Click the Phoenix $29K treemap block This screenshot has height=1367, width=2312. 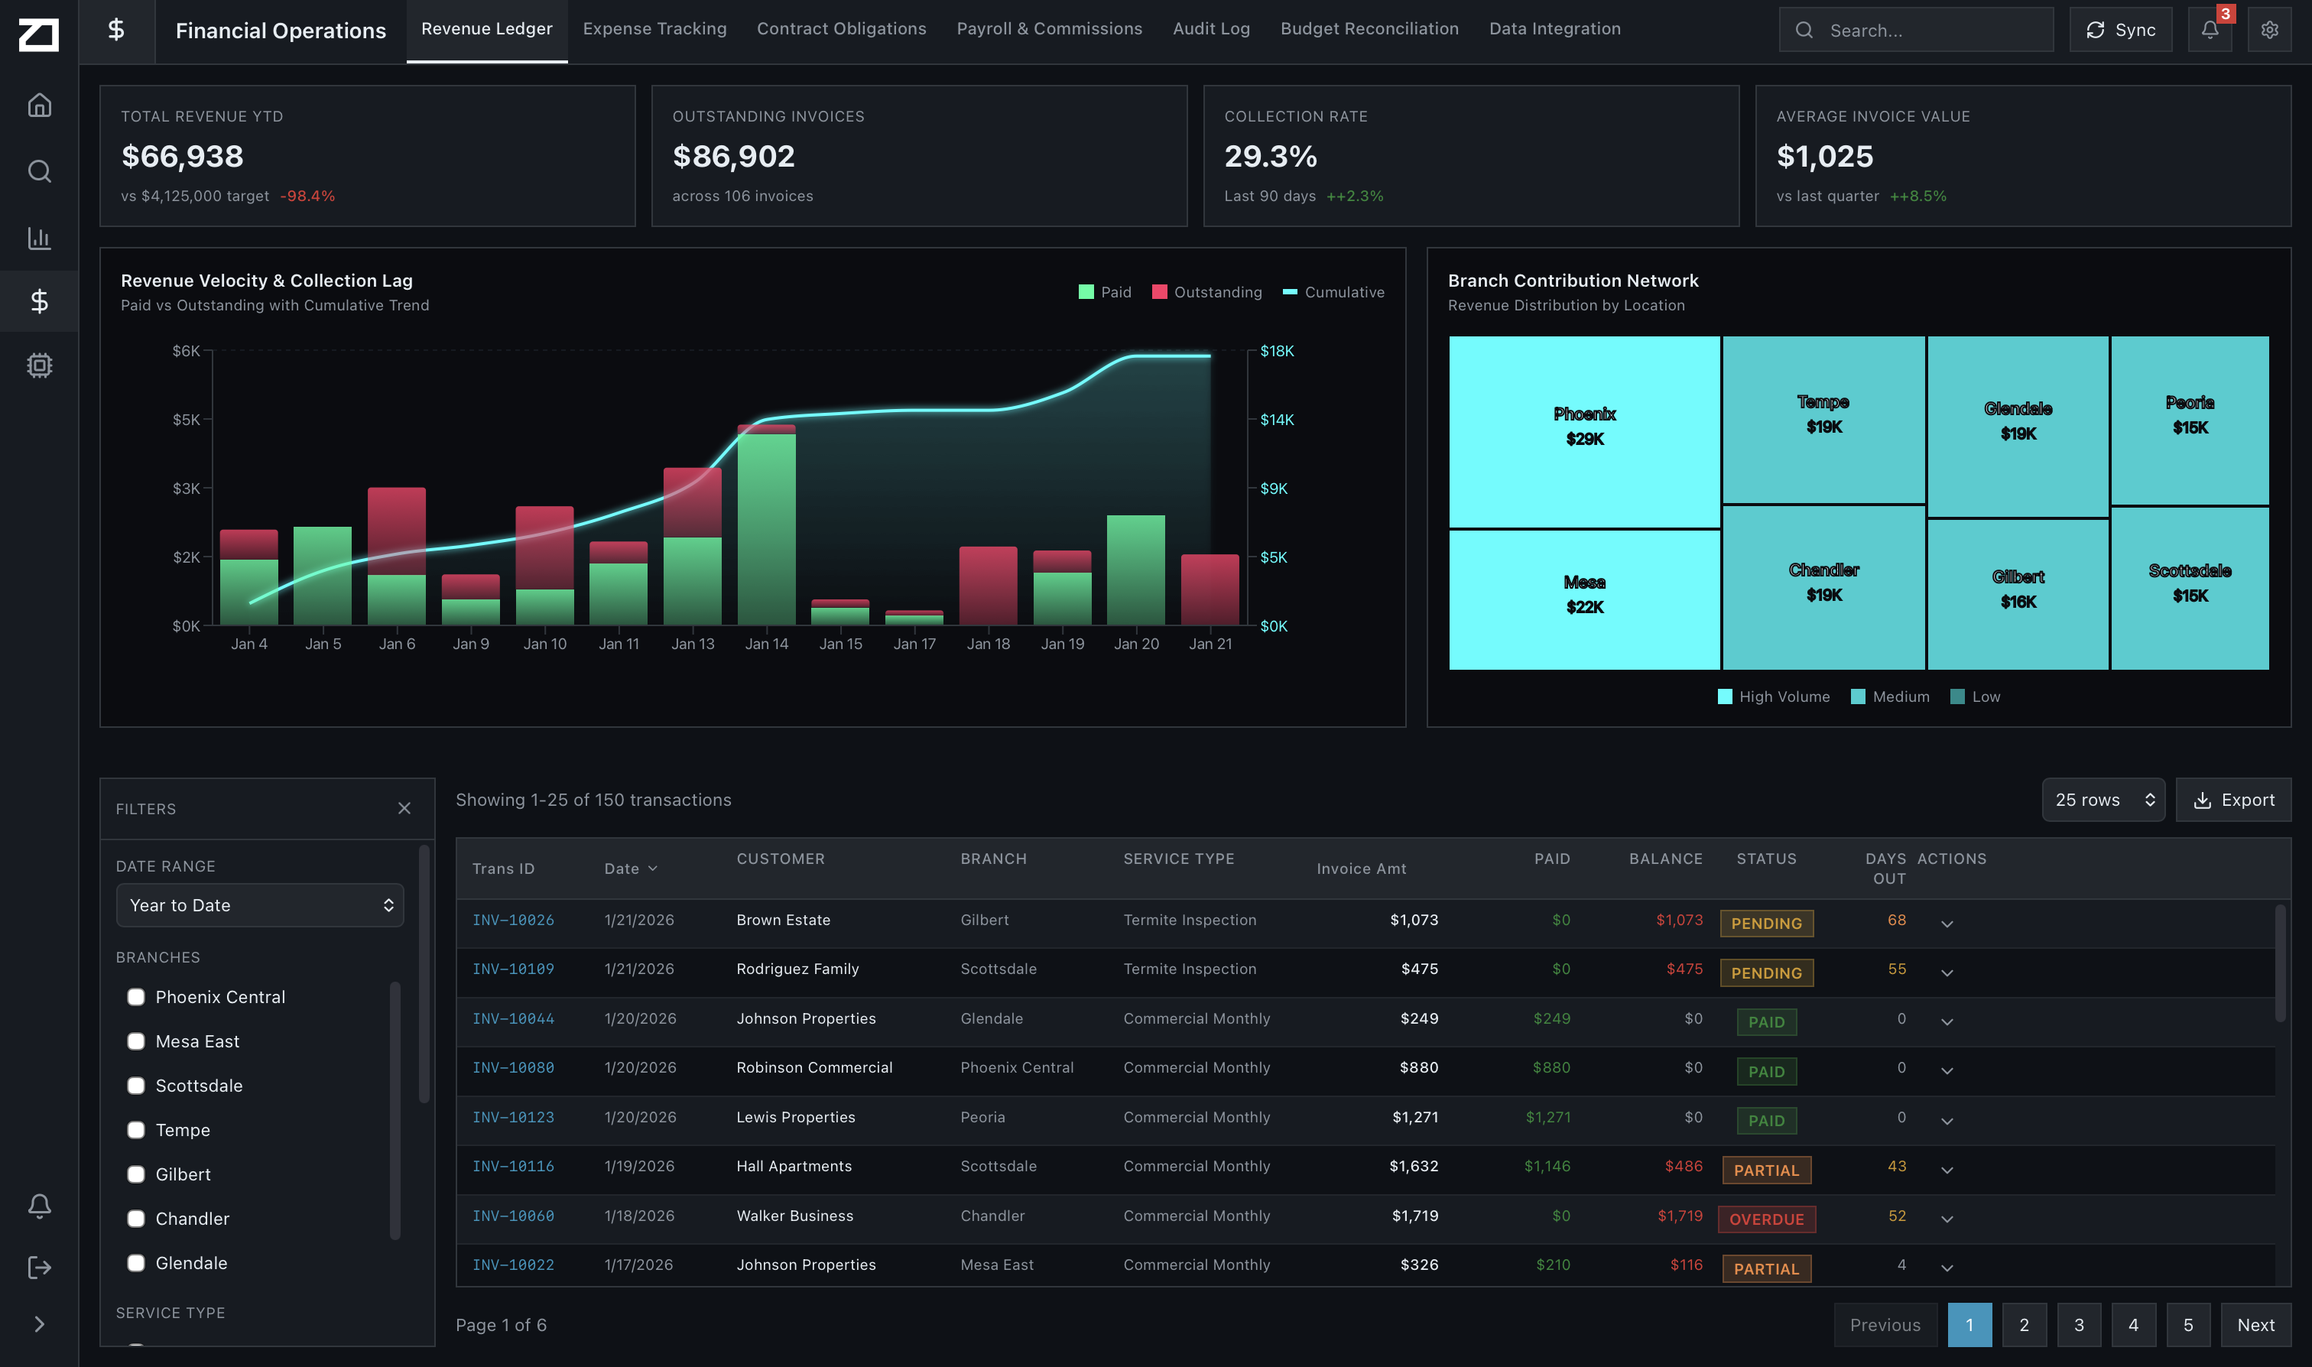pyautogui.click(x=1583, y=428)
